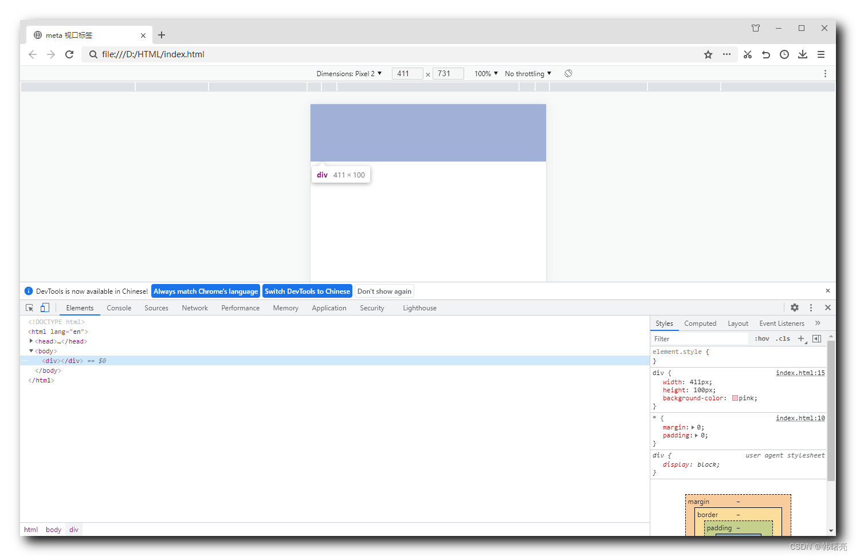This screenshot has height=556, width=856.
Task: Open the No throttling dropdown
Action: [528, 73]
